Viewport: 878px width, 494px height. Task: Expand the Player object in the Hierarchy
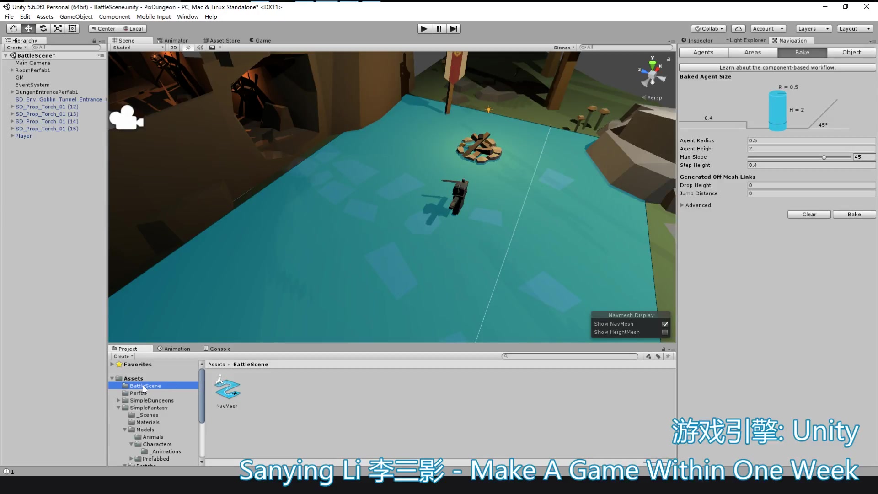[x=11, y=136]
